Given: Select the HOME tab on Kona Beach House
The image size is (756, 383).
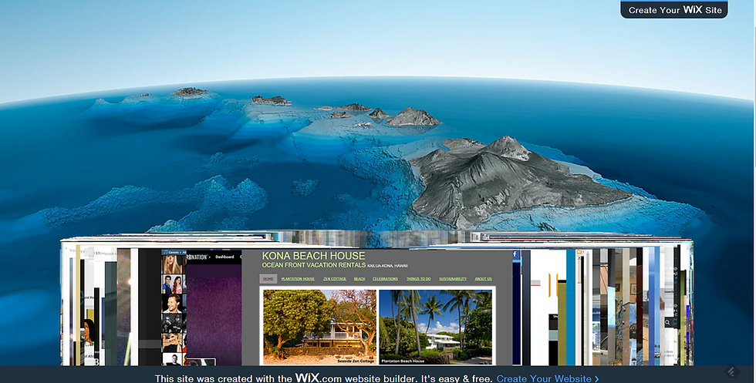Looking at the screenshot, I should 268,279.
